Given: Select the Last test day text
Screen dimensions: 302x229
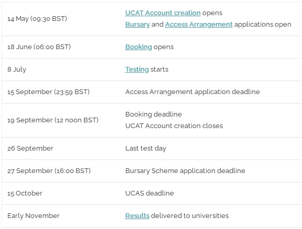Looking at the screenshot, I should [146, 148].
